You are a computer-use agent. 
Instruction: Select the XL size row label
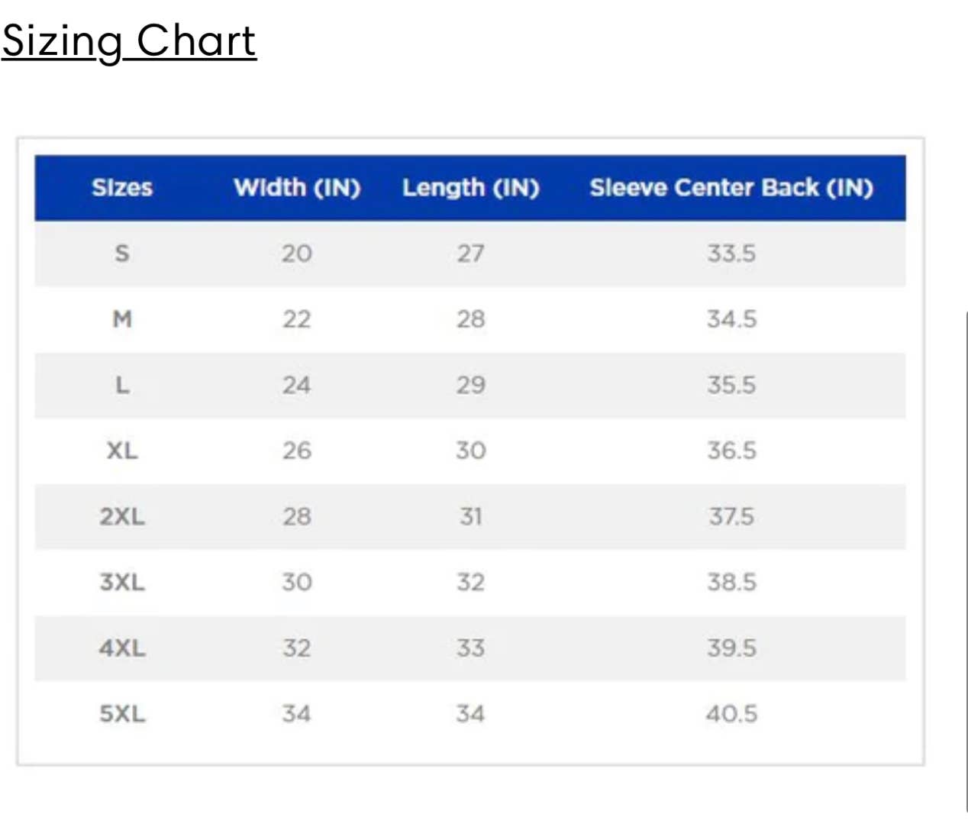click(122, 451)
